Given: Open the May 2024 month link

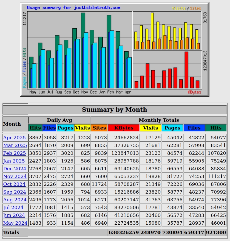Looking at the screenshot, I should click(15, 223).
